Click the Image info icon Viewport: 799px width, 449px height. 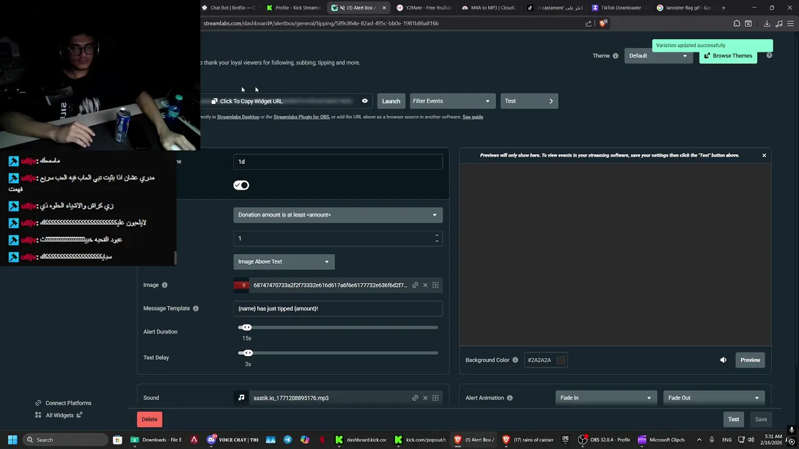click(x=165, y=285)
